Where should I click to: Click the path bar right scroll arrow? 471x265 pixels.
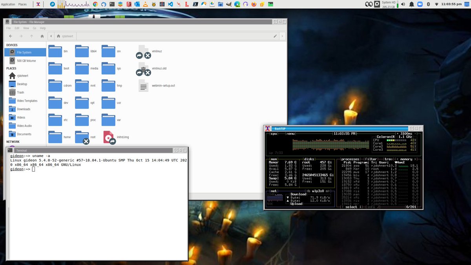pyautogui.click(x=282, y=36)
